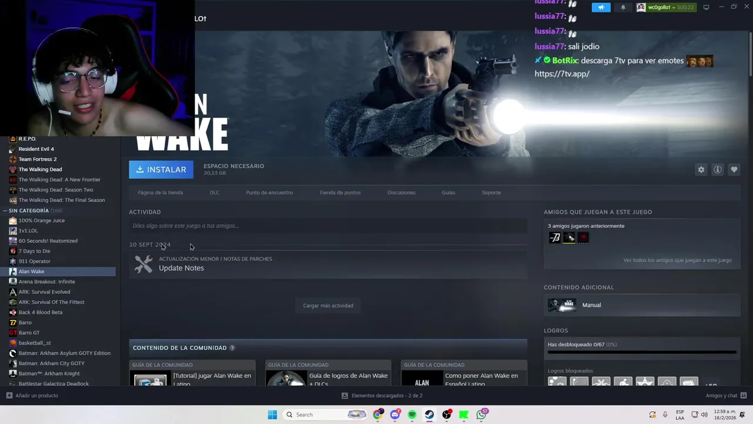Click the Barro GT game icon
The image size is (753, 424).
tap(13, 333)
